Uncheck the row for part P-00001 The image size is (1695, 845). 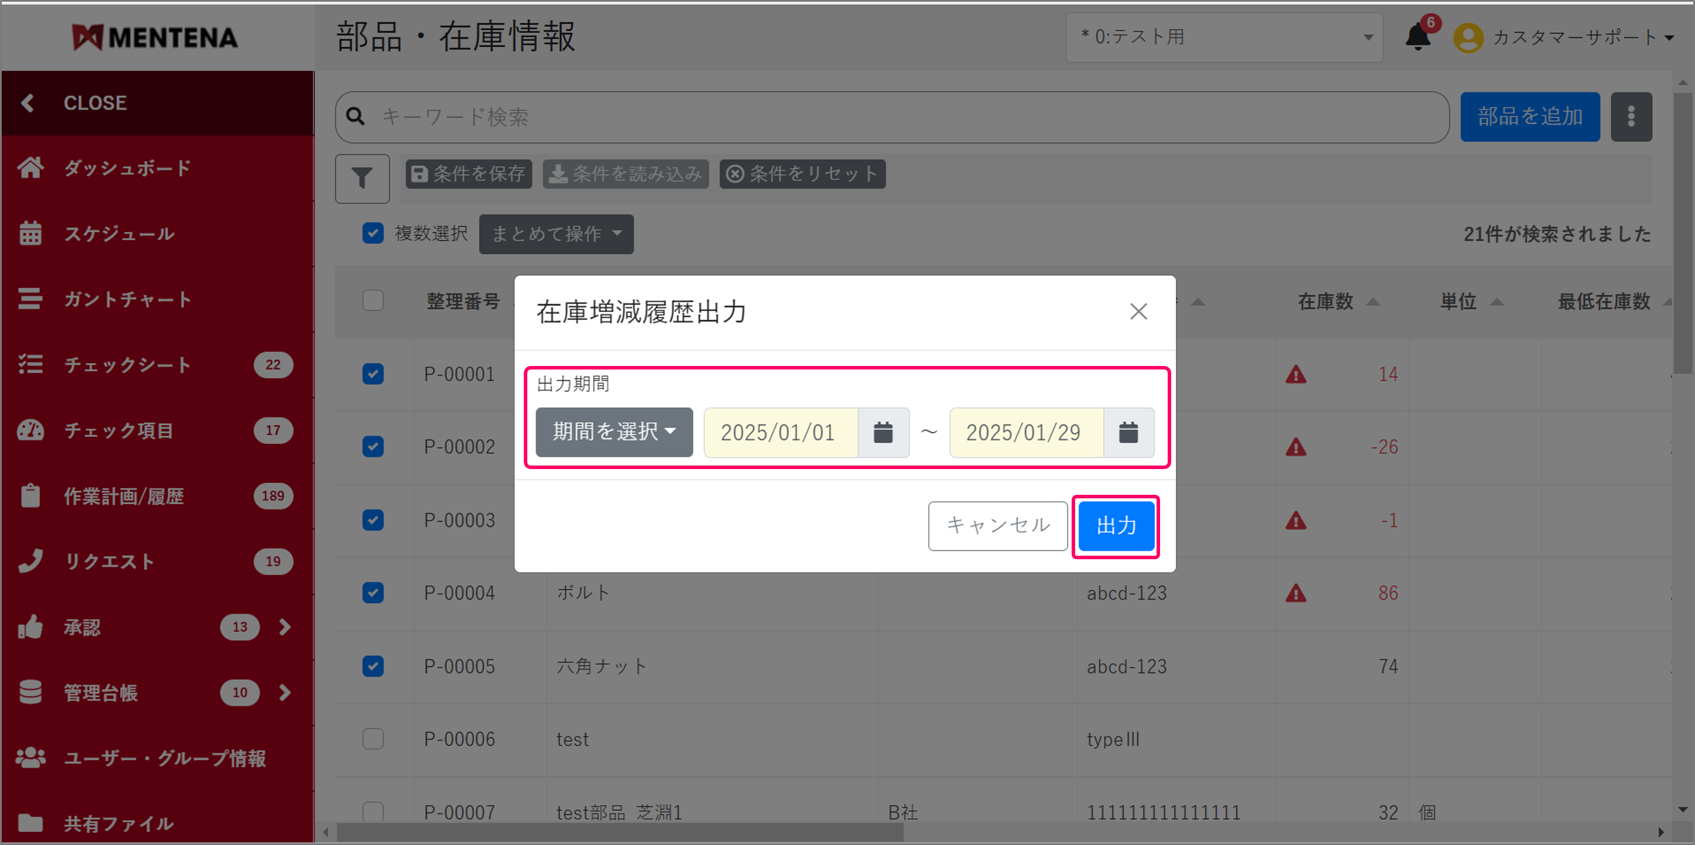click(x=373, y=374)
